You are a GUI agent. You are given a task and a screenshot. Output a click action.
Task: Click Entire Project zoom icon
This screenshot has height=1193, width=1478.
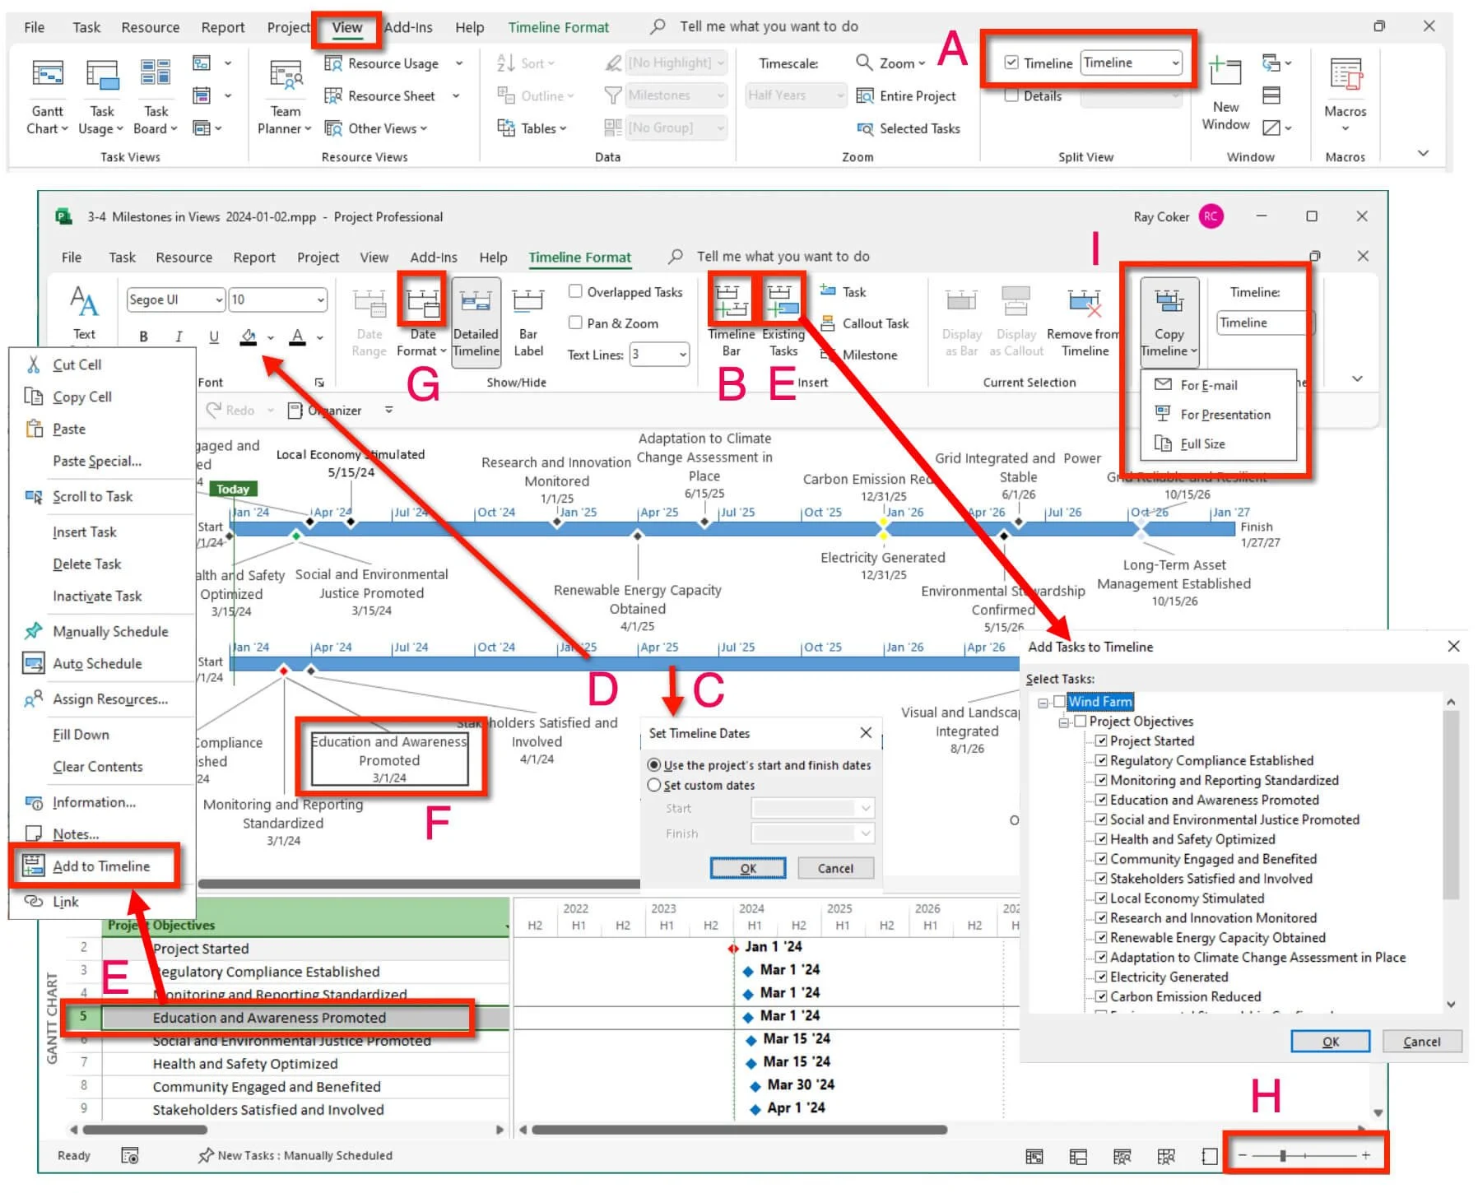(865, 95)
